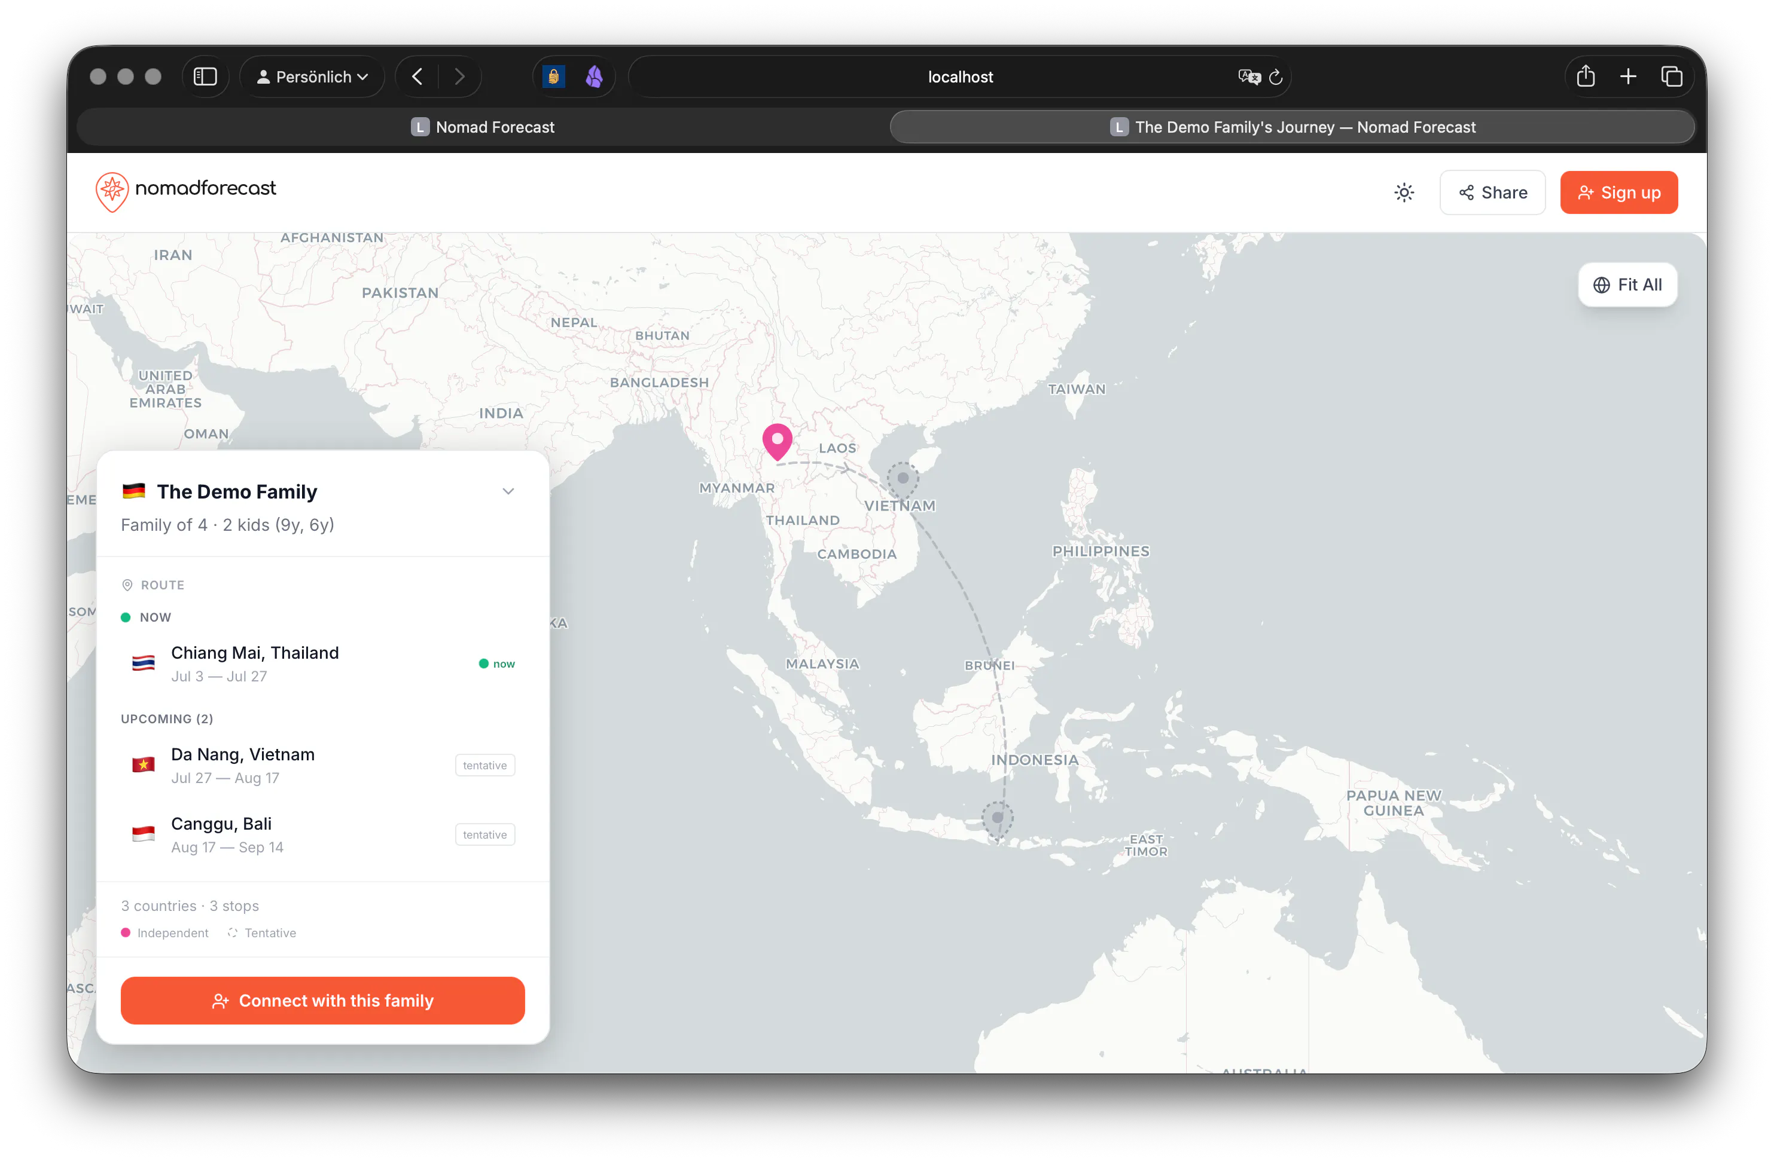Viewport: 1774px width, 1162px height.
Task: Select the Canggu, Bali stop
Action: pyautogui.click(x=323, y=834)
